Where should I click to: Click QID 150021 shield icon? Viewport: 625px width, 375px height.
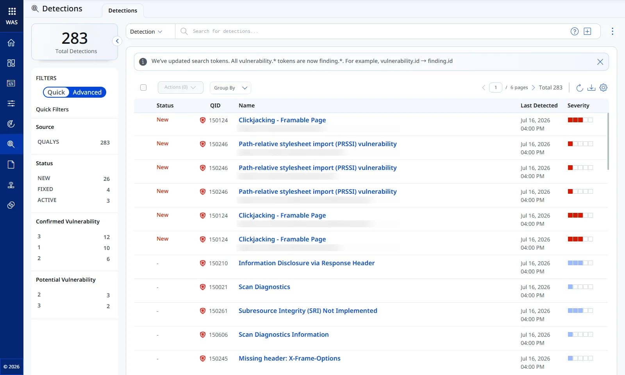point(203,287)
